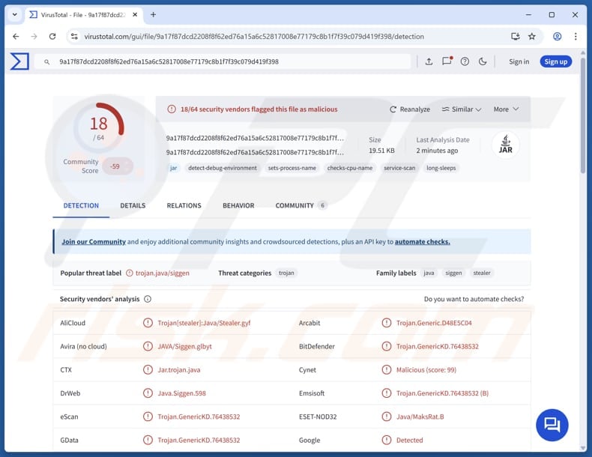The width and height of the screenshot is (592, 457).
Task: Click the warning icon for Arcabit detection
Action: (386, 323)
